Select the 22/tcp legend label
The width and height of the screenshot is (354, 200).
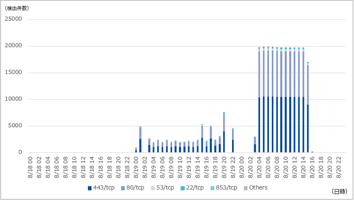195,188
